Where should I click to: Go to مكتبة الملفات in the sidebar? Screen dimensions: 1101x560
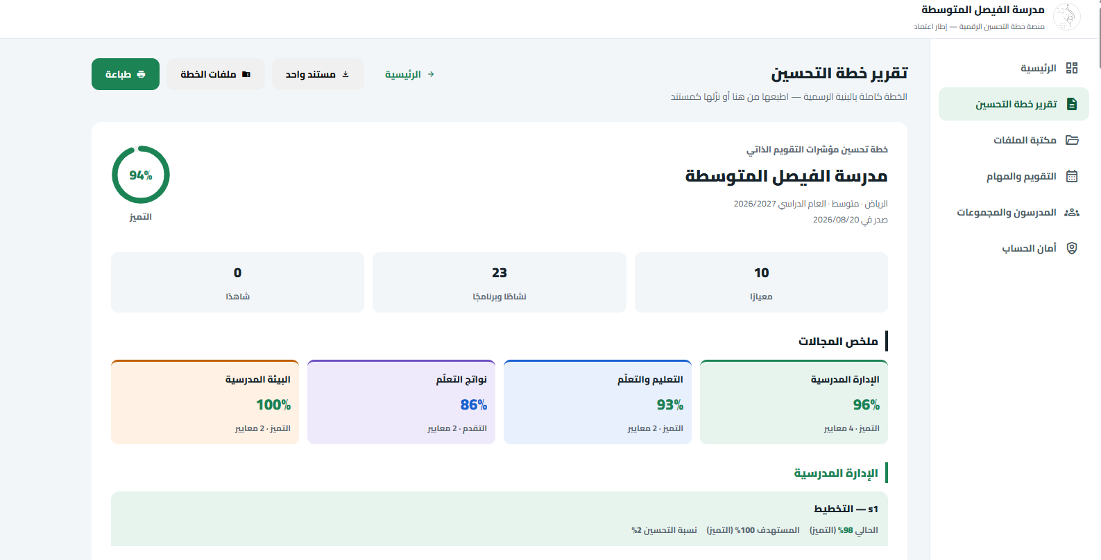click(x=1014, y=140)
